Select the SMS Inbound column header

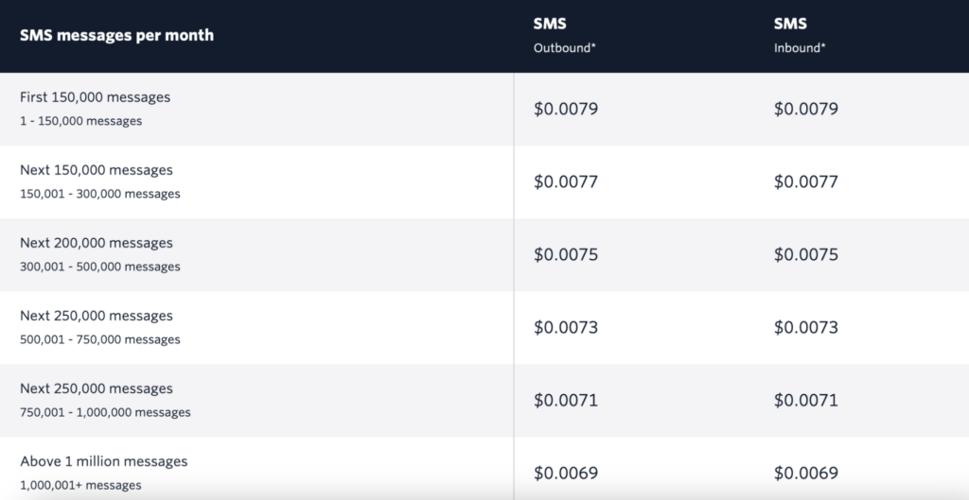[x=800, y=35]
